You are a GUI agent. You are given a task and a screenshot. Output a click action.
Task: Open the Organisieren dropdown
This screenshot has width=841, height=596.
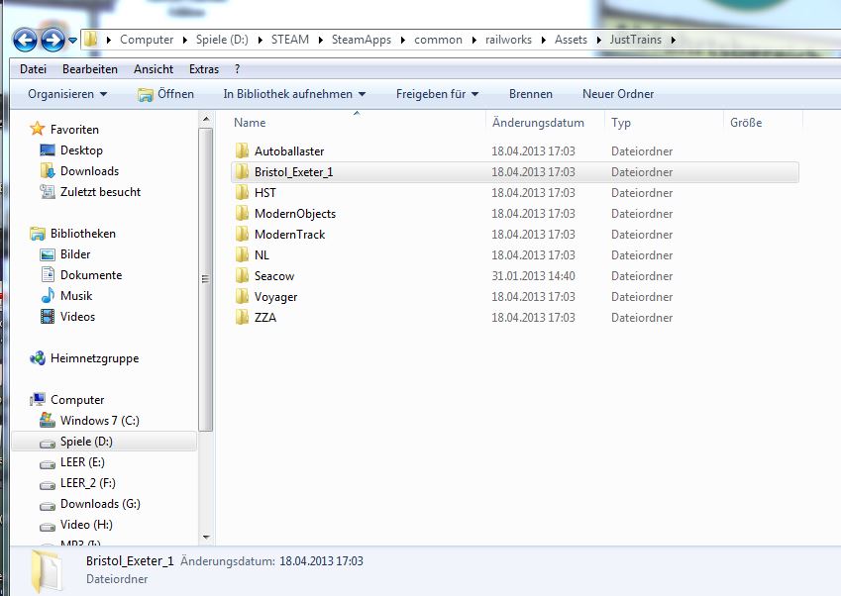pyautogui.click(x=67, y=94)
